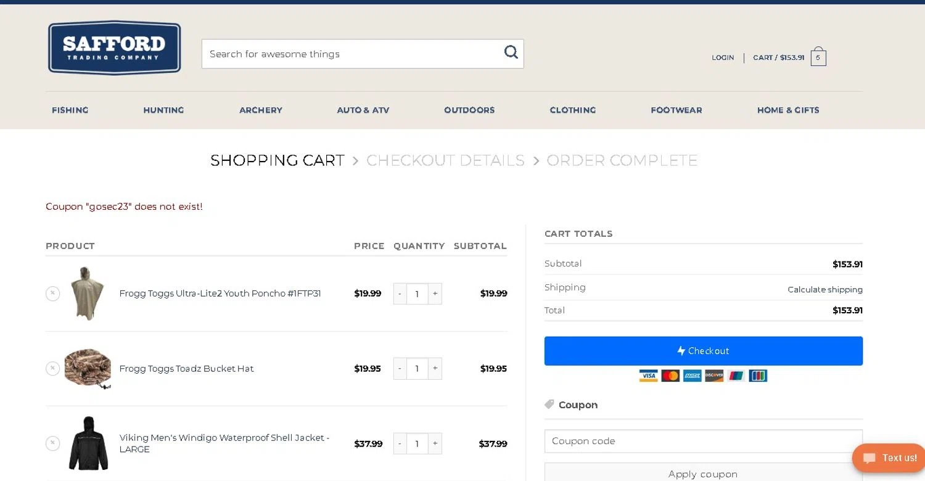This screenshot has height=481, width=925.
Task: Decrease quantity of Youth Poncho
Action: point(400,294)
